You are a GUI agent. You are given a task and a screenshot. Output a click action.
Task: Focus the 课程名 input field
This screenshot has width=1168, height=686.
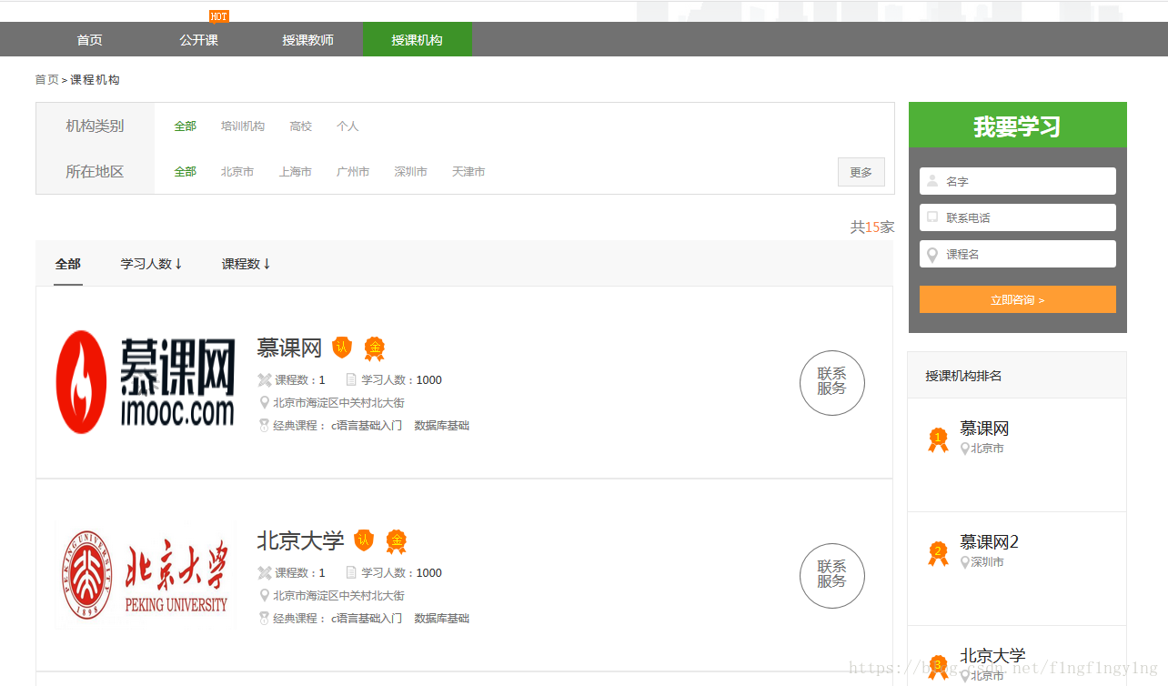tap(1018, 254)
